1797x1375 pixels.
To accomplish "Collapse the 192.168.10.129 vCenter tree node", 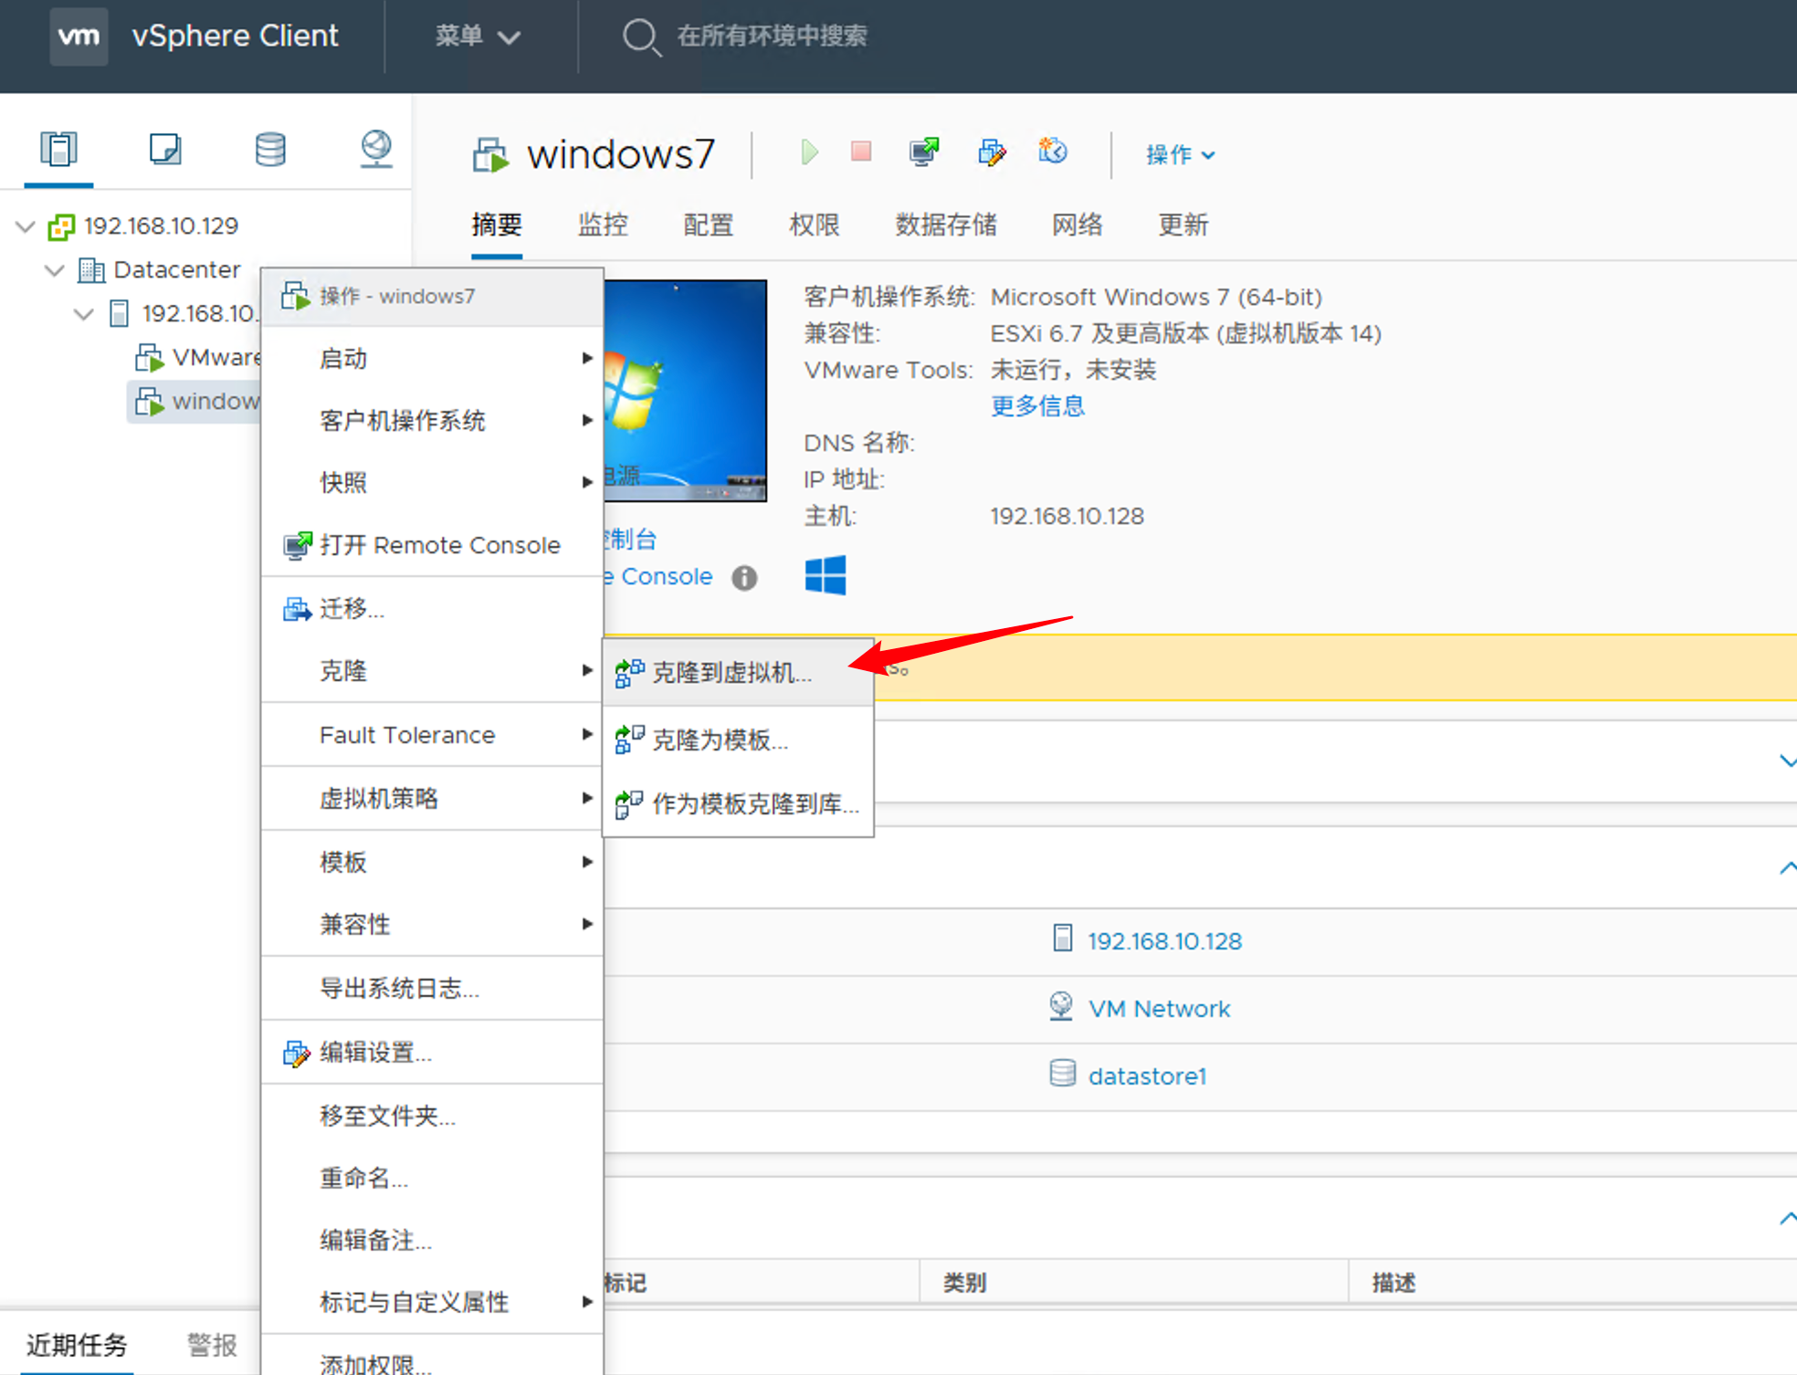I will pyautogui.click(x=26, y=226).
